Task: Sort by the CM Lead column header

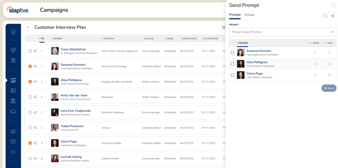Action: click(149, 39)
